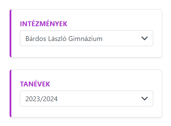Click the chevron beside Bárdos László Gimnázium
This screenshot has height=126, width=171.
145,38
